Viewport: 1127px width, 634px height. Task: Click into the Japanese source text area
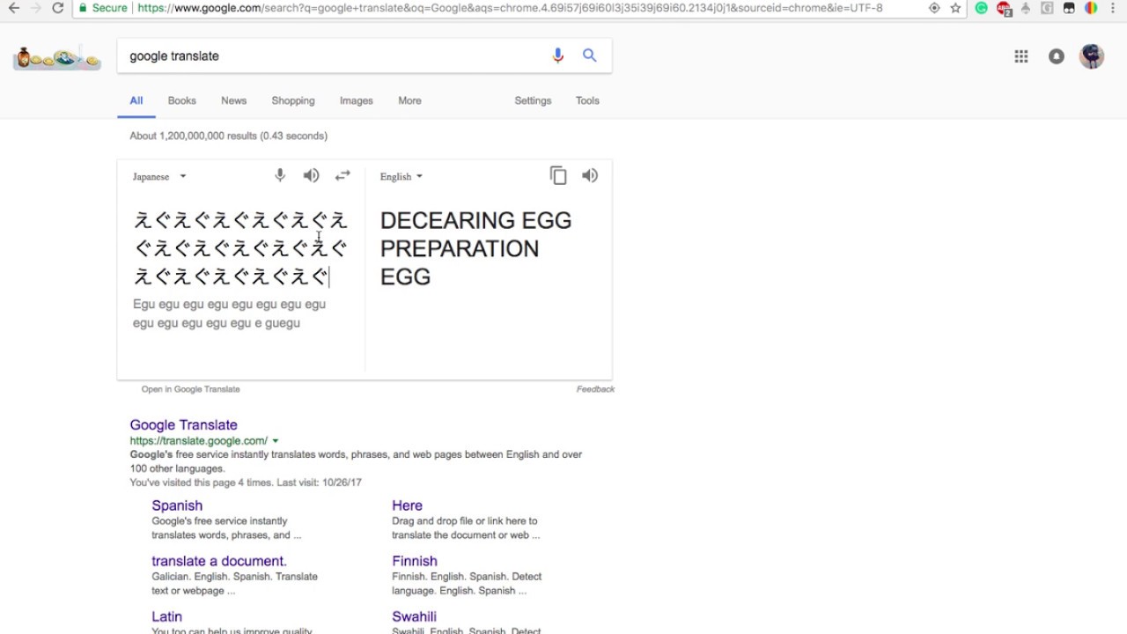(240, 248)
